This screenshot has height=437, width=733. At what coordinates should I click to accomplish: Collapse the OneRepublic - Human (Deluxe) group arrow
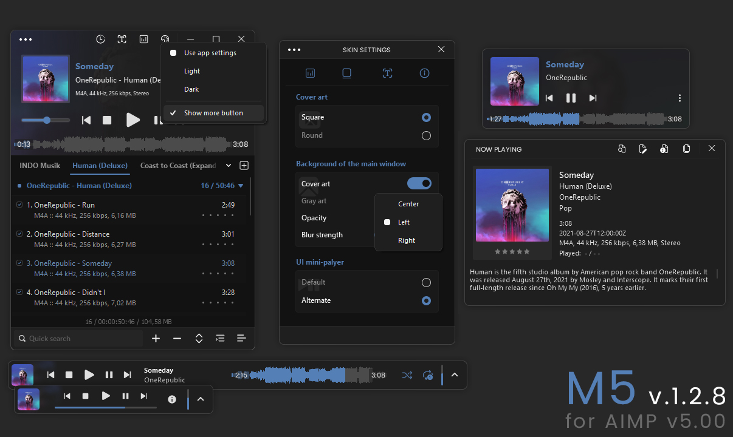[241, 186]
